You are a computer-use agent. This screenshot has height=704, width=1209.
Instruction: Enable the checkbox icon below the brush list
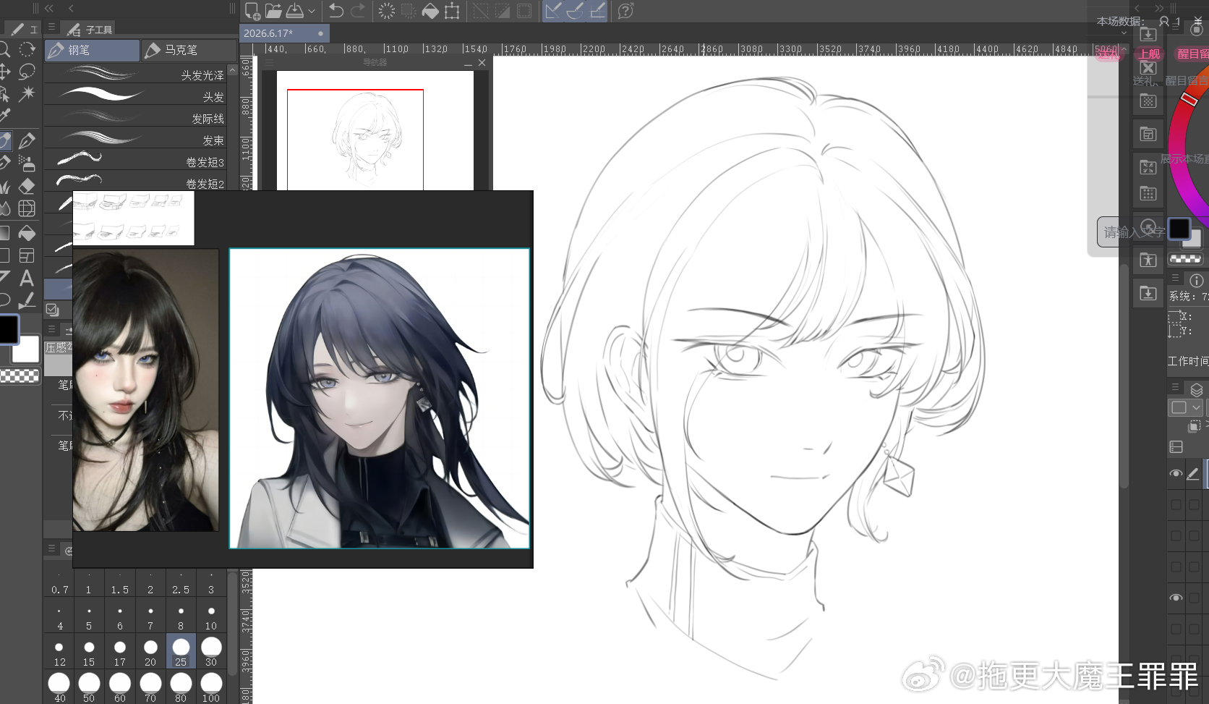(x=52, y=310)
